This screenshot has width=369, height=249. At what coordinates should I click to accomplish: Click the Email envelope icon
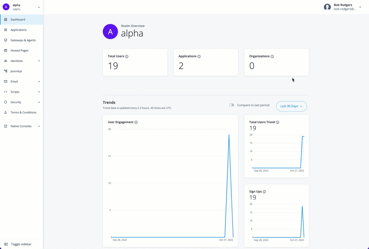point(5,81)
